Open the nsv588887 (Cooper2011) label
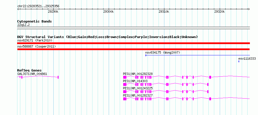Viewport: 258px width, 115px height. (x=37, y=47)
